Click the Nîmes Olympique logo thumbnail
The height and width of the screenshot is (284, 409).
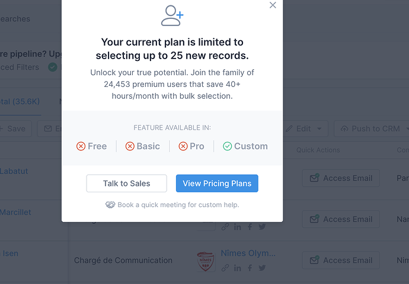[x=205, y=260]
